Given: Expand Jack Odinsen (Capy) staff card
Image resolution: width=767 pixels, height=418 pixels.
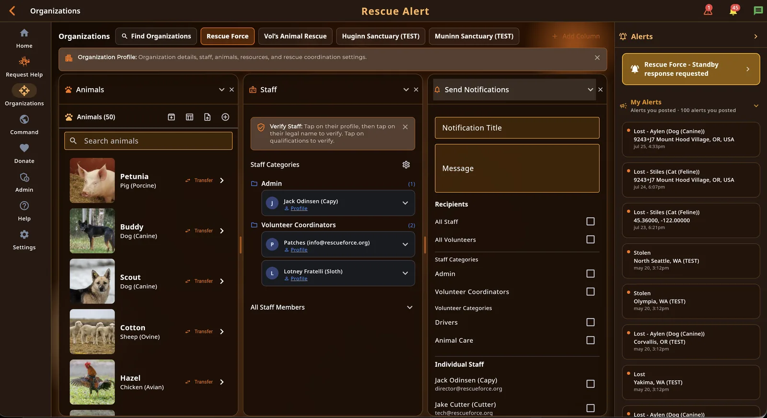Looking at the screenshot, I should [405, 203].
